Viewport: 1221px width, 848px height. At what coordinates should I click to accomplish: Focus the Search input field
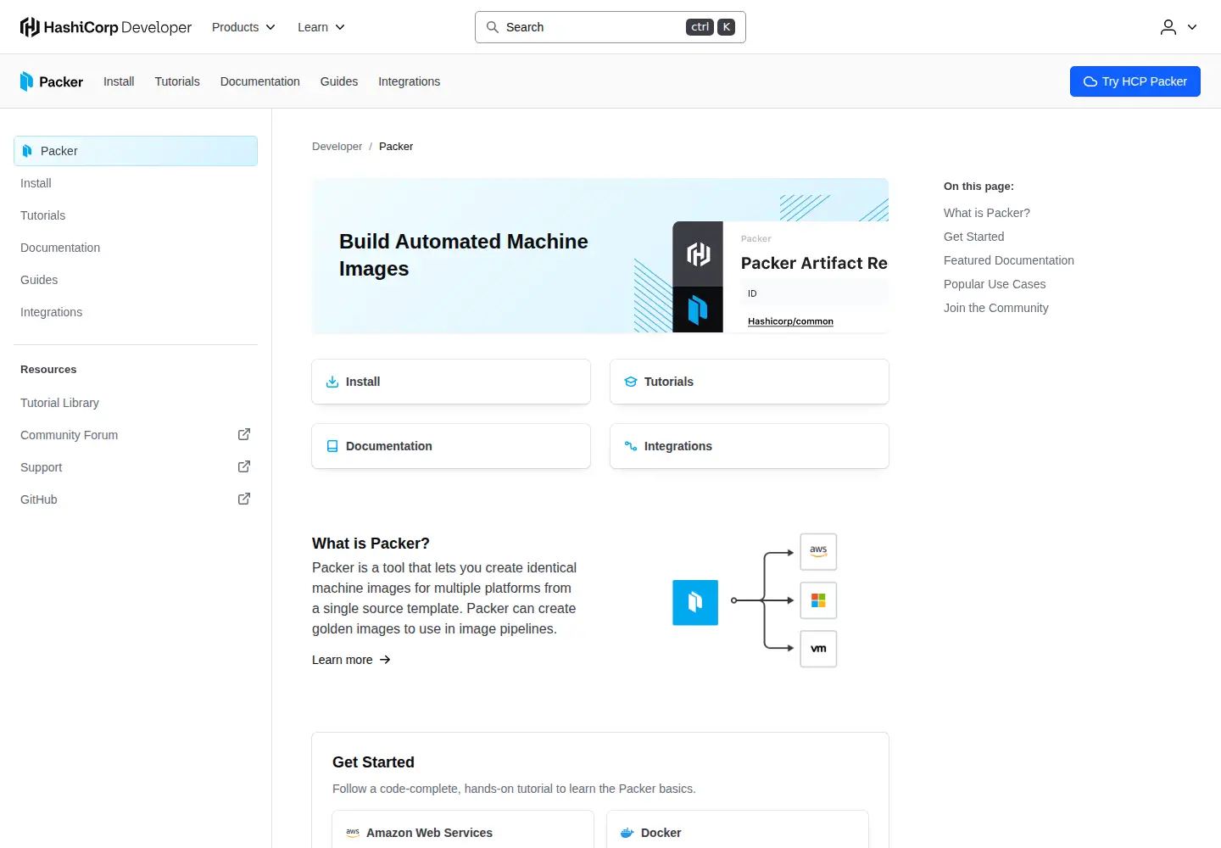click(610, 27)
